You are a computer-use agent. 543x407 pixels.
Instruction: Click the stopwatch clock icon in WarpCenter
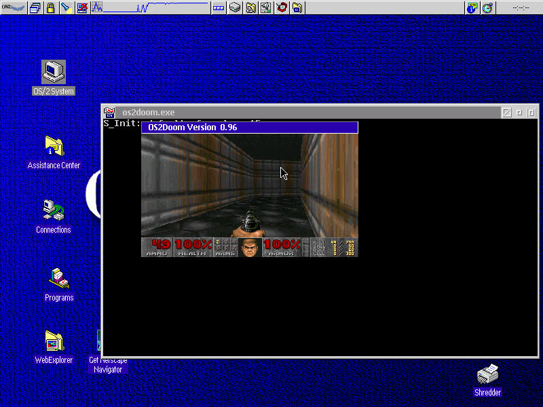[x=487, y=7]
